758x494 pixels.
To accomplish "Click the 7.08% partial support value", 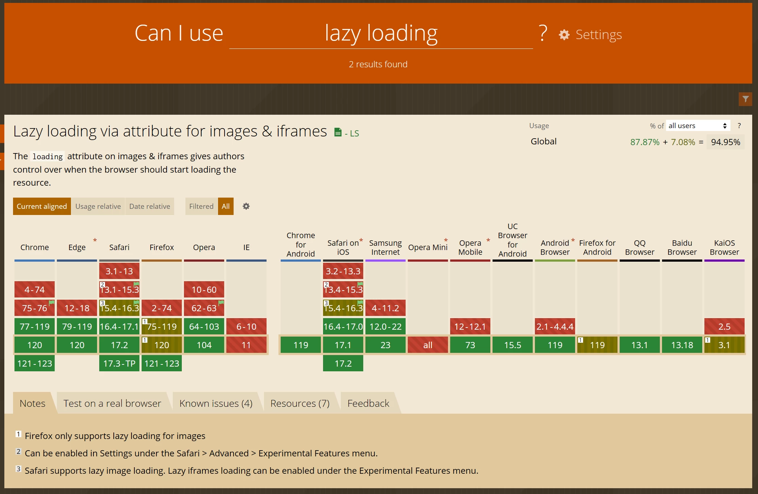I will 683,142.
